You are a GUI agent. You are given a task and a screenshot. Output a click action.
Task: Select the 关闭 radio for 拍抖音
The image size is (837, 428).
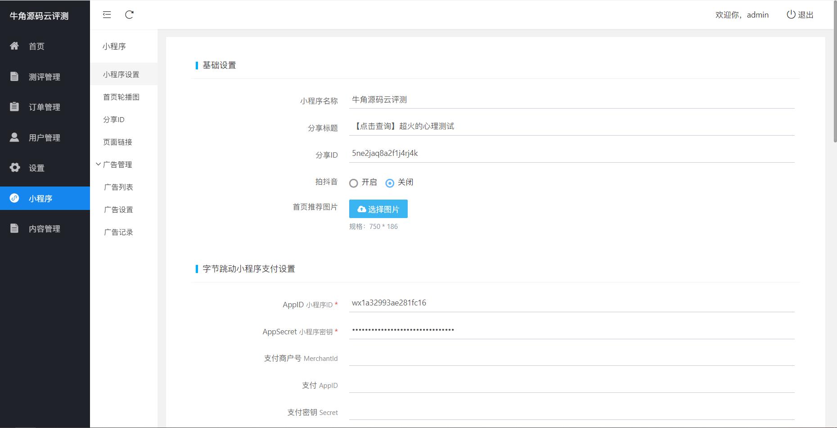coord(390,183)
